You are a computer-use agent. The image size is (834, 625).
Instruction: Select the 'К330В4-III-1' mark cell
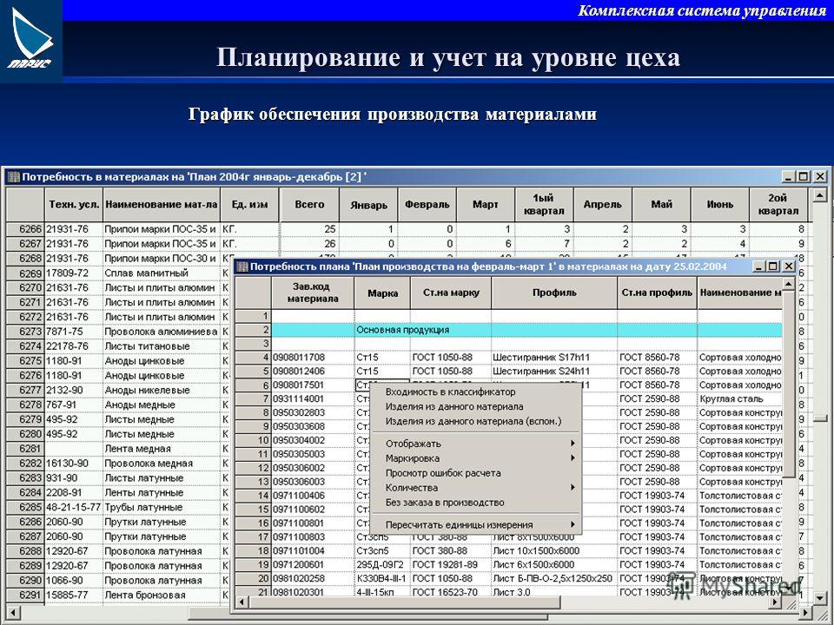382,578
